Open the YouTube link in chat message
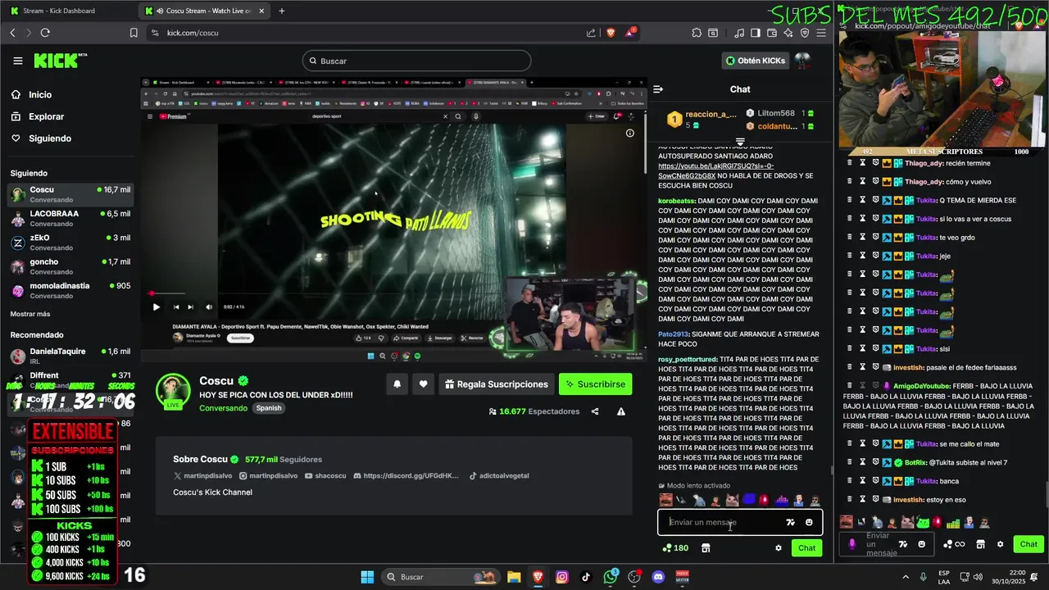The height and width of the screenshot is (590, 1049). point(715,170)
